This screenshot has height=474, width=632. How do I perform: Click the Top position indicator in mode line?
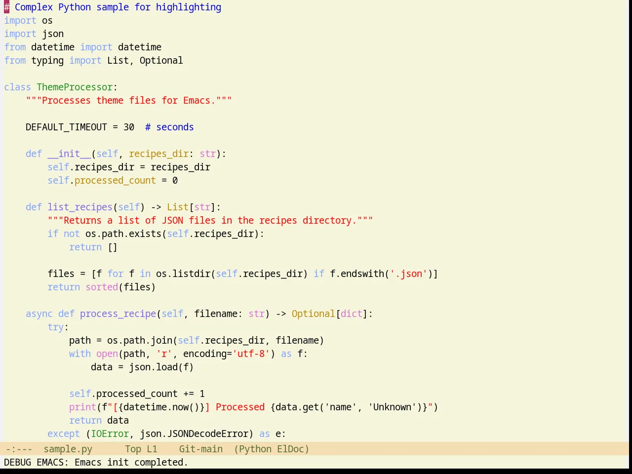click(133, 449)
